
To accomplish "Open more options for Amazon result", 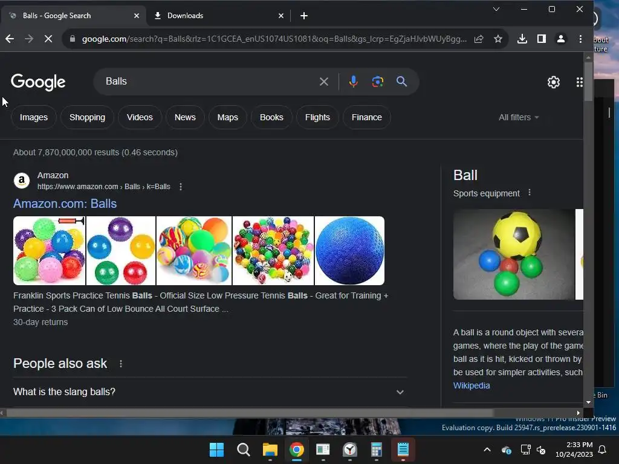I will pos(181,187).
